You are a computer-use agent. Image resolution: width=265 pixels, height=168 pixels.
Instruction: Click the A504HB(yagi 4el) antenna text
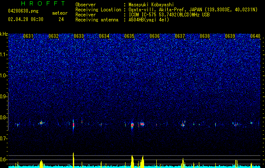pyautogui.click(x=149, y=20)
